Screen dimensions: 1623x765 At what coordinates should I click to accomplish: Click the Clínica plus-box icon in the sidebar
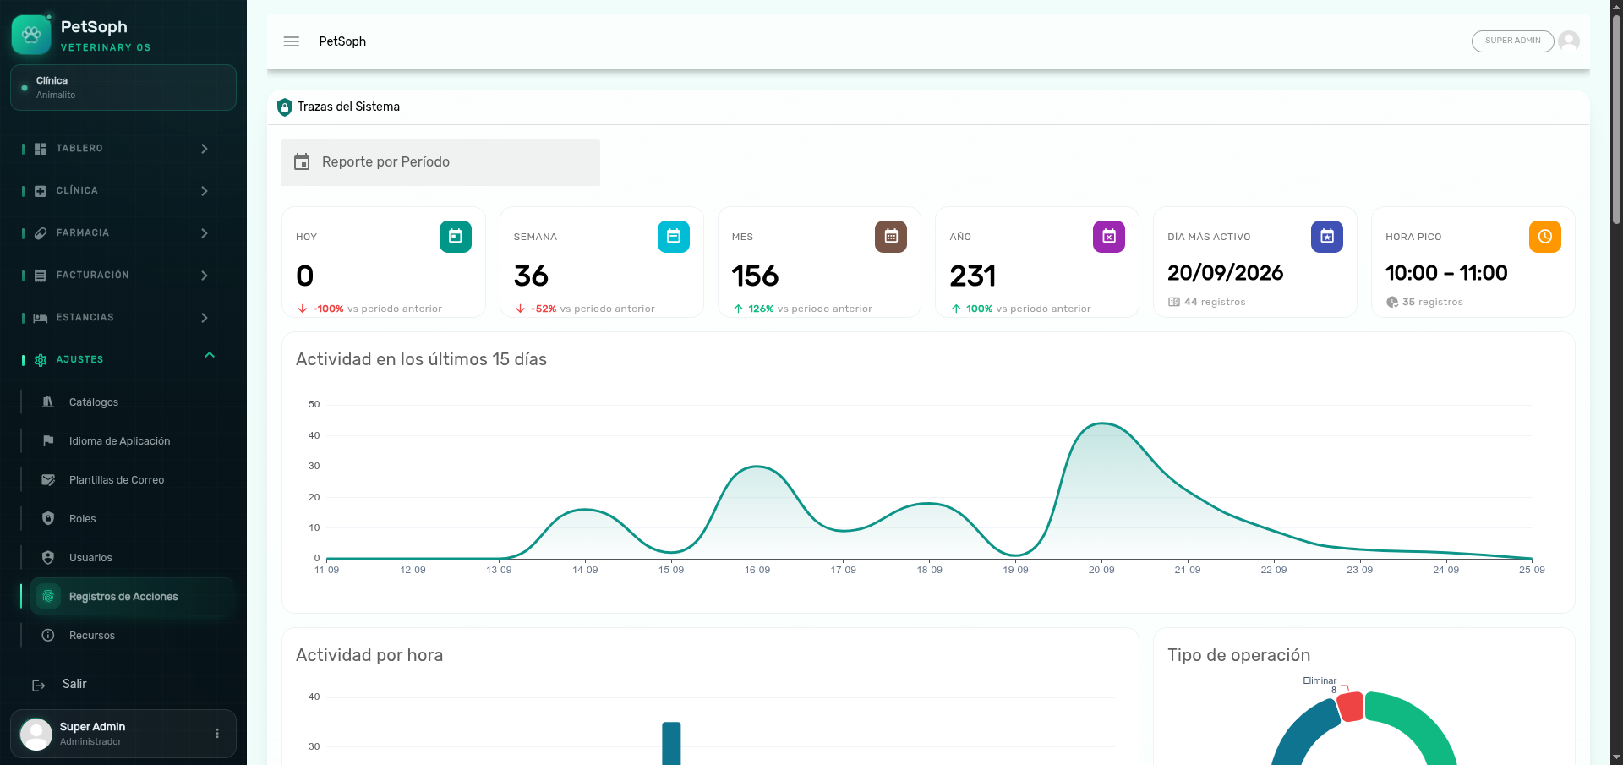(41, 191)
